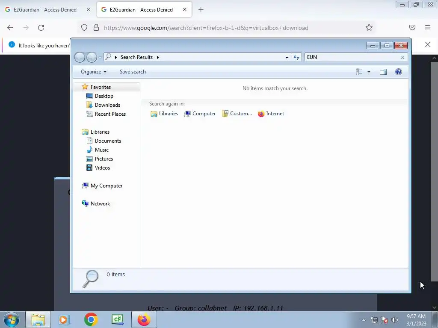Close the first E2Guardian tab
Screen dimensions: 438x328
pos(89,9)
